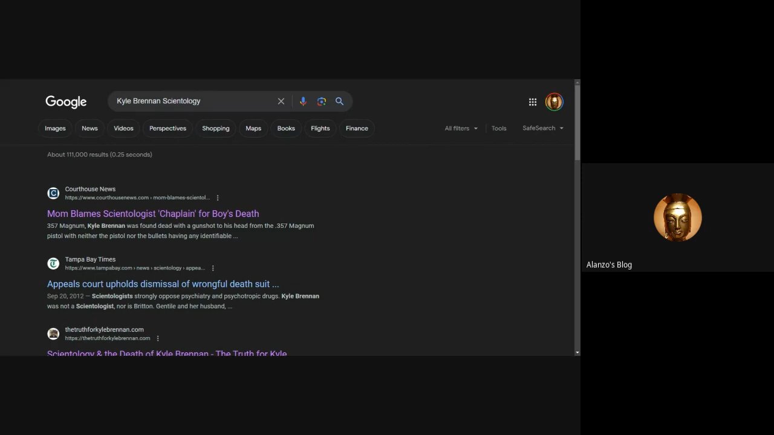Open 'Mom Blames Scientologist Chaplain' result link
This screenshot has width=774, height=435.
pos(153,214)
